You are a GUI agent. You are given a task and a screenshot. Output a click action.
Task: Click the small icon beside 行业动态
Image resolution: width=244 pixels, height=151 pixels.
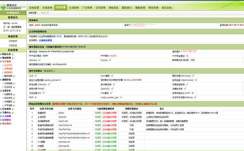tap(14, 87)
